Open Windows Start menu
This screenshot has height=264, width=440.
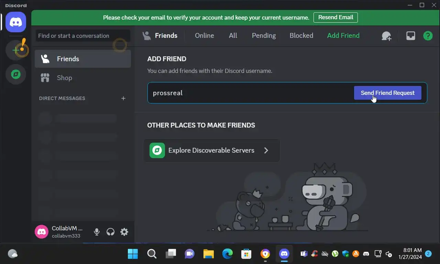coord(133,254)
